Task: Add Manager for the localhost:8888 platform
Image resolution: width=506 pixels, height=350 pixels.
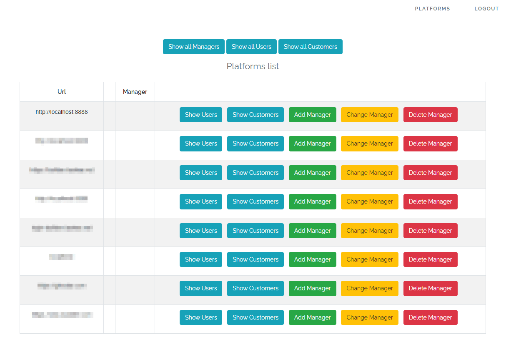Action: [312, 114]
